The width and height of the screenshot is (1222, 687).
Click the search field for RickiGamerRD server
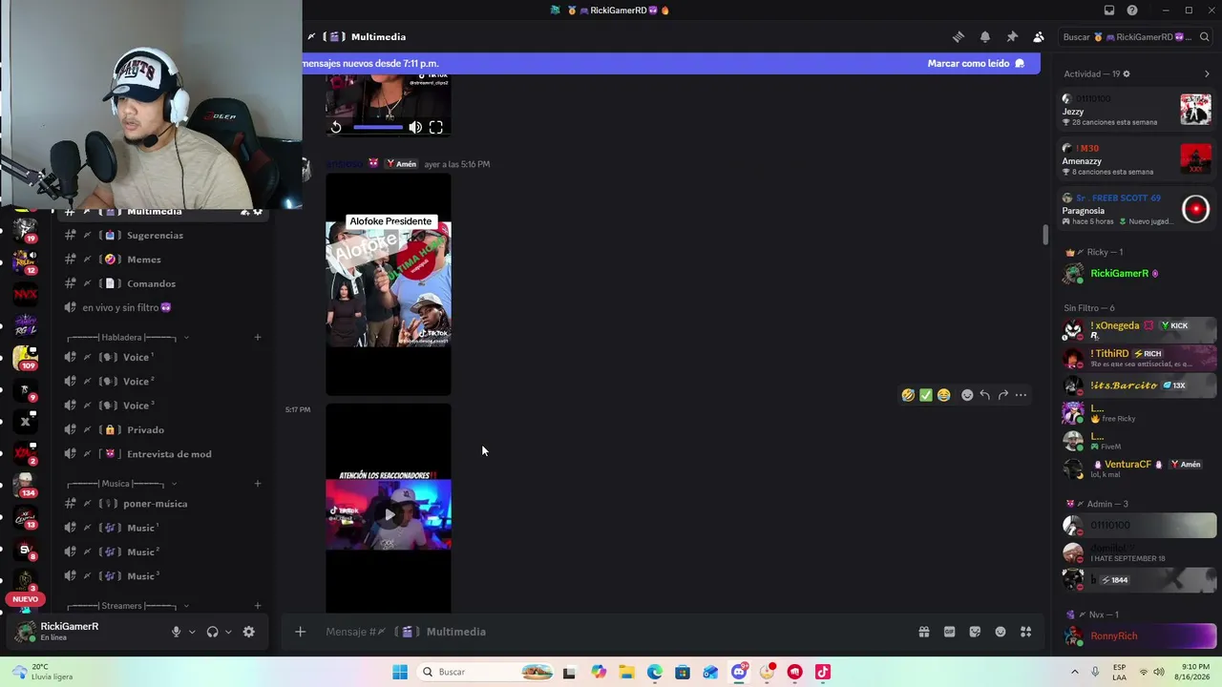[1136, 37]
